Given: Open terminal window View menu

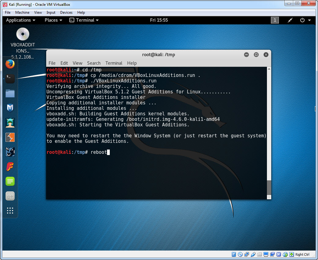Looking at the screenshot, I should (77, 63).
